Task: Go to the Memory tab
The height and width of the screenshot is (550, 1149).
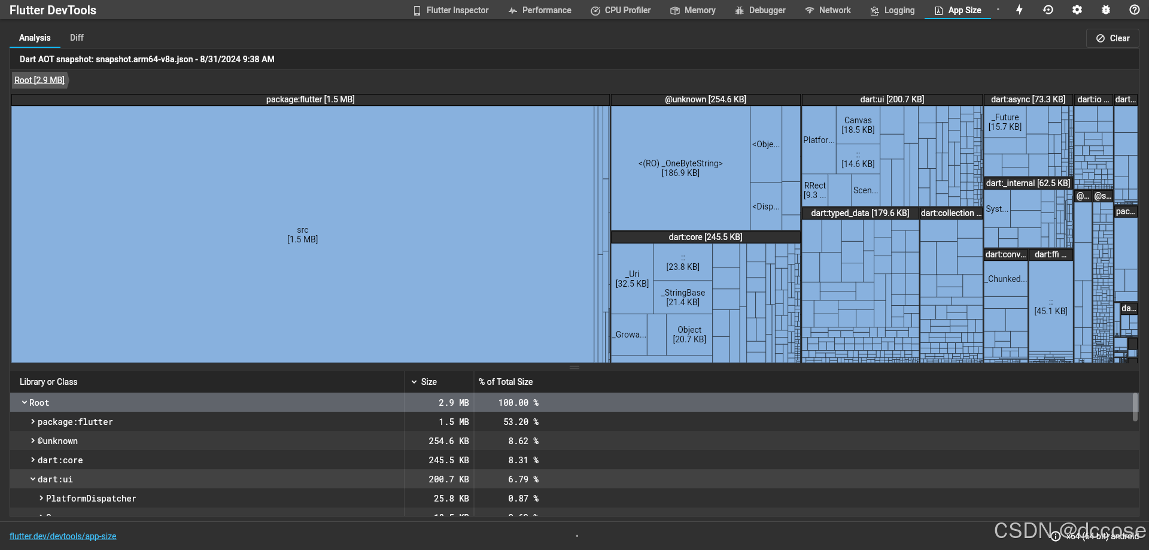Action: click(x=693, y=10)
